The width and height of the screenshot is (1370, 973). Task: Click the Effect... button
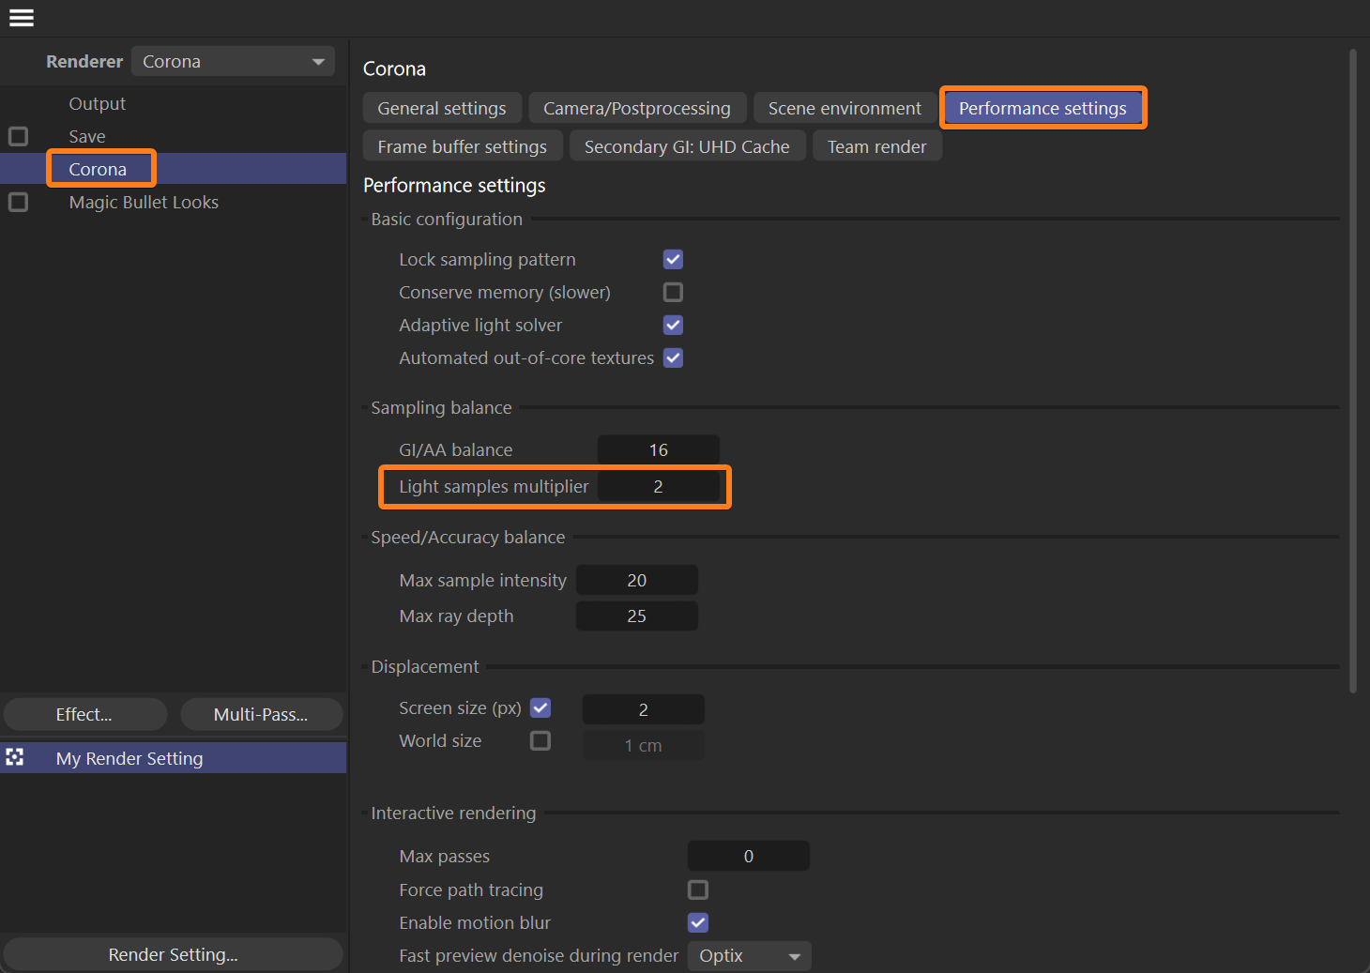[84, 714]
